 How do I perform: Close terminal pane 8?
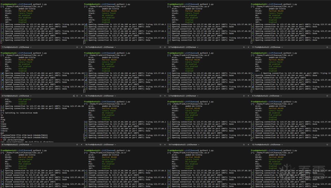coord(81,144)
